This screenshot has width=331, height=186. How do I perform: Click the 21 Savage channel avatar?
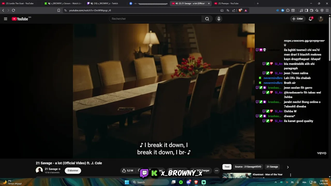coord(39,170)
